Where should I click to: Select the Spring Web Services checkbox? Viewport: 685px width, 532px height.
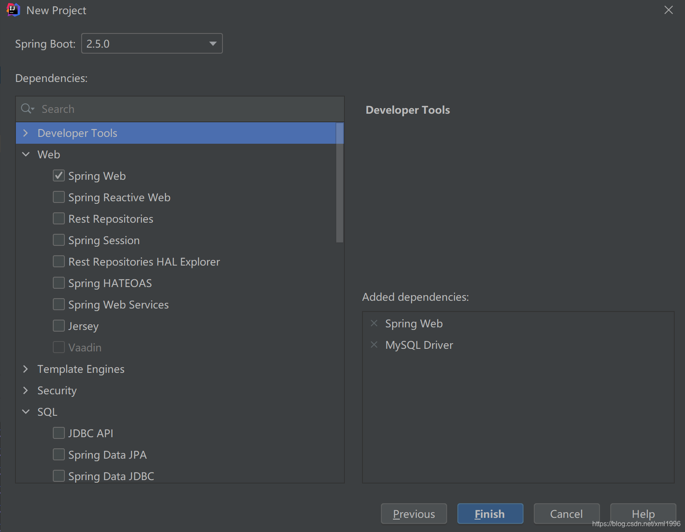pos(59,304)
